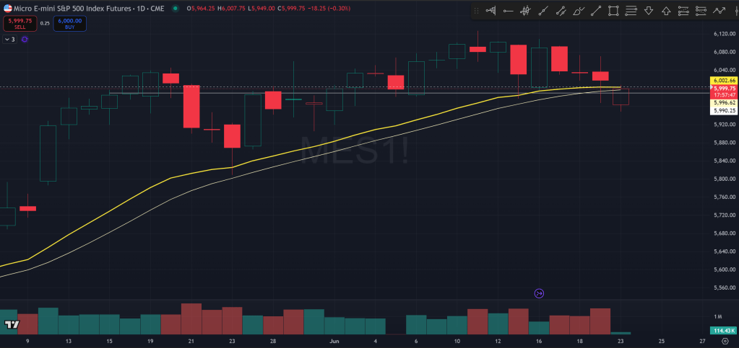Screen dimensions: 739x348
Task: Expand the collapsed indicators legend showing 3
Action: [x=10, y=39]
